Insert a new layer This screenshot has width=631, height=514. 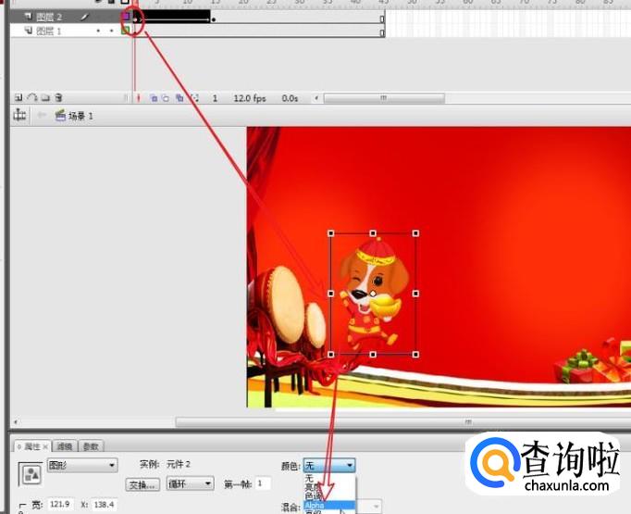coord(19,97)
